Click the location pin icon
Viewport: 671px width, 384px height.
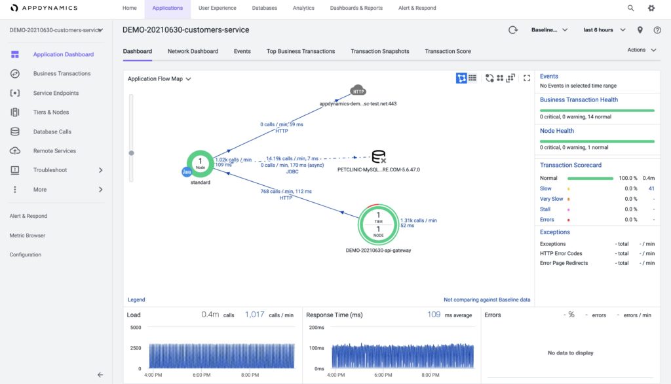point(640,30)
